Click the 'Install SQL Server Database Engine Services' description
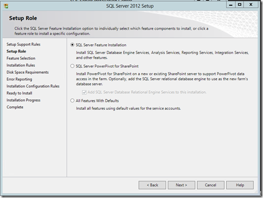This screenshot has width=263, height=198. (x=162, y=55)
